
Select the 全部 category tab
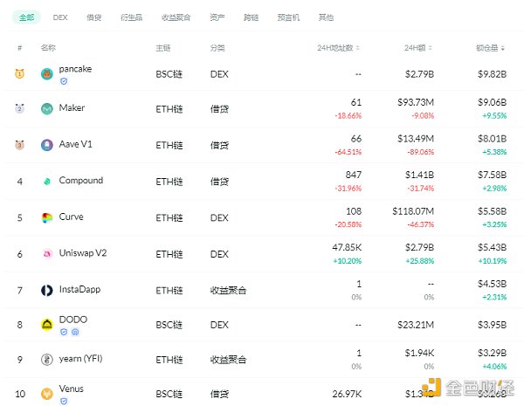pyautogui.click(x=27, y=17)
